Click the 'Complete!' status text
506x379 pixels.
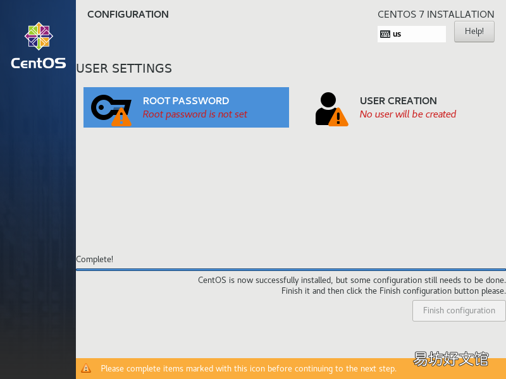pos(94,259)
